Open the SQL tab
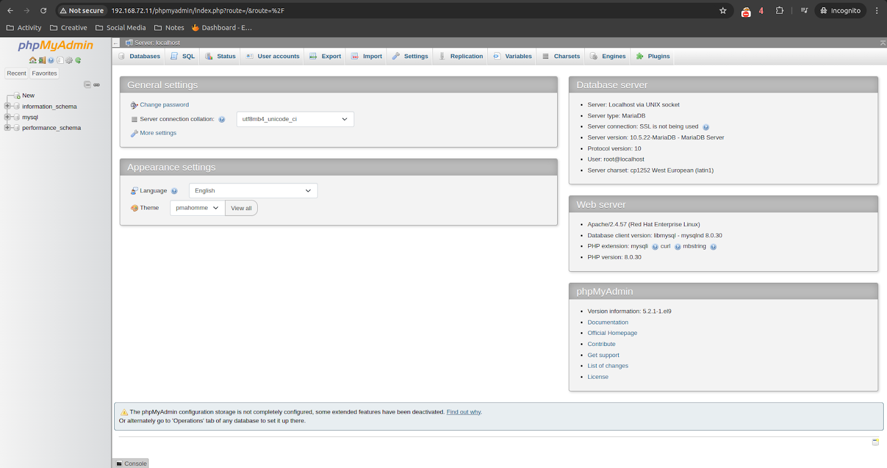 click(182, 57)
